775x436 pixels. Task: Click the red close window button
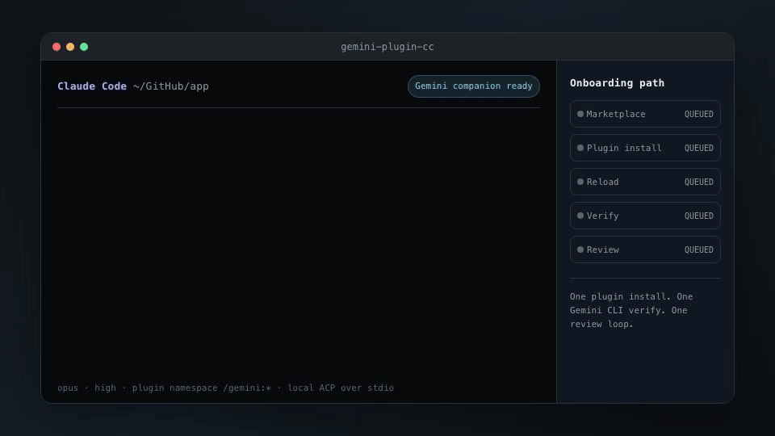tap(57, 47)
